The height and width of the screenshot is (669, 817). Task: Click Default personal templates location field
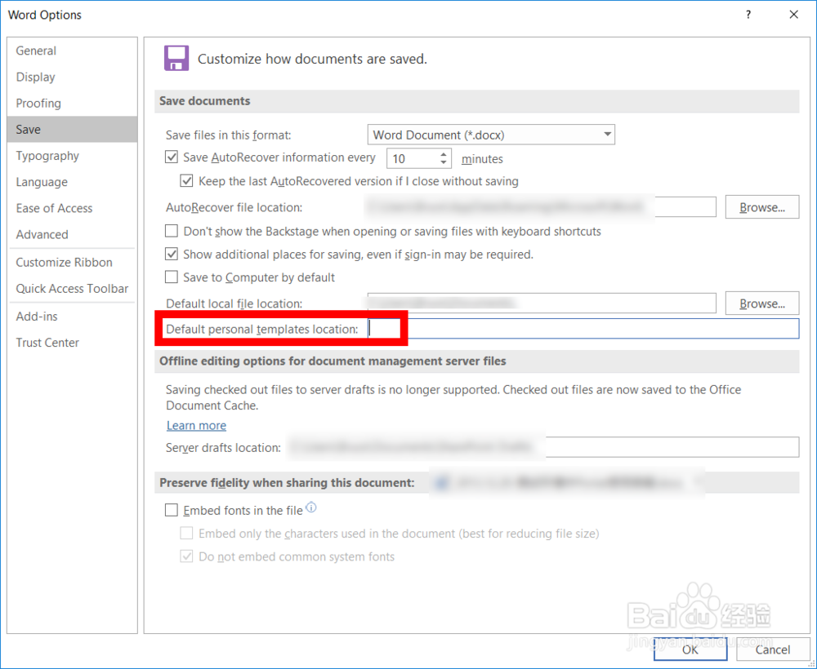(x=583, y=329)
